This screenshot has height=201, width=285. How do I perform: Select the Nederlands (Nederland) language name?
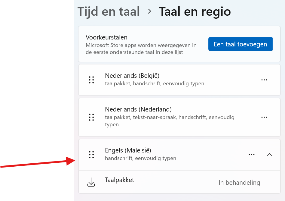pyautogui.click(x=138, y=109)
